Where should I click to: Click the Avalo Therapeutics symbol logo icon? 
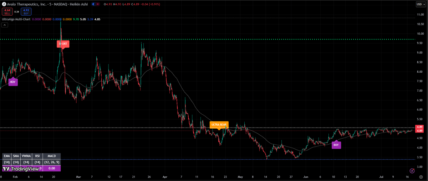click(x=4, y=4)
